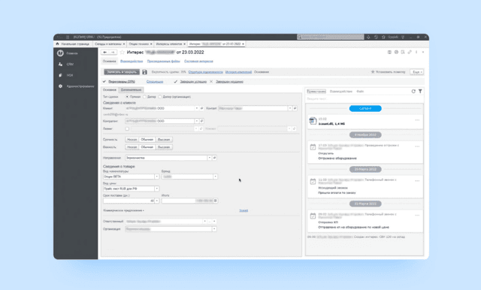Set Срочность to Низкая

pyautogui.click(x=132, y=140)
